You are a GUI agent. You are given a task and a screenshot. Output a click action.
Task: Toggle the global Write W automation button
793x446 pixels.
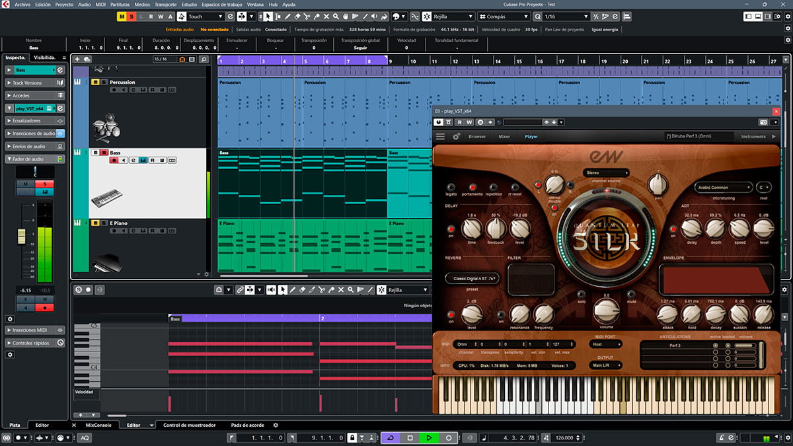pyautogui.click(x=161, y=16)
